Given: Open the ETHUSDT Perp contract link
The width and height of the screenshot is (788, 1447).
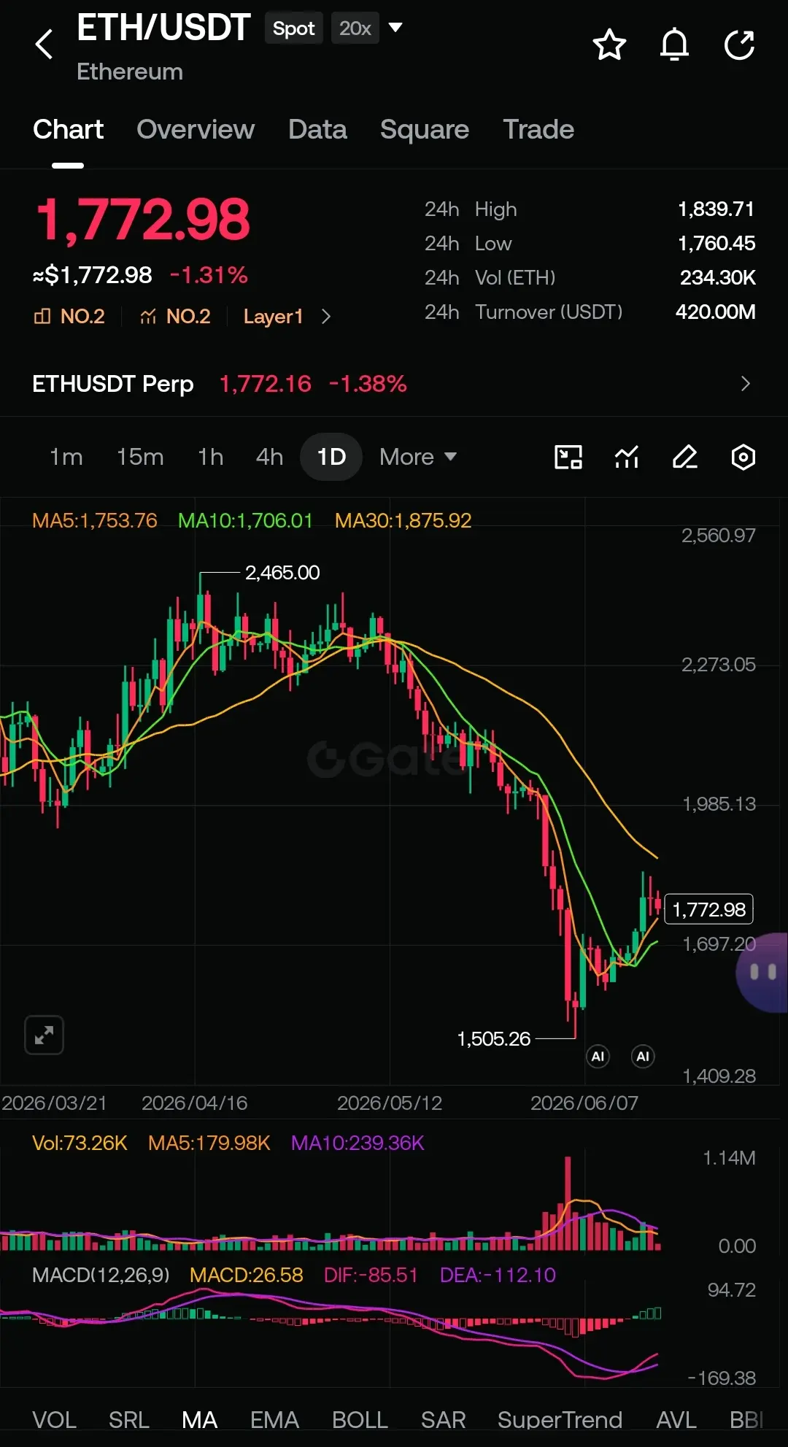Looking at the screenshot, I should click(113, 384).
